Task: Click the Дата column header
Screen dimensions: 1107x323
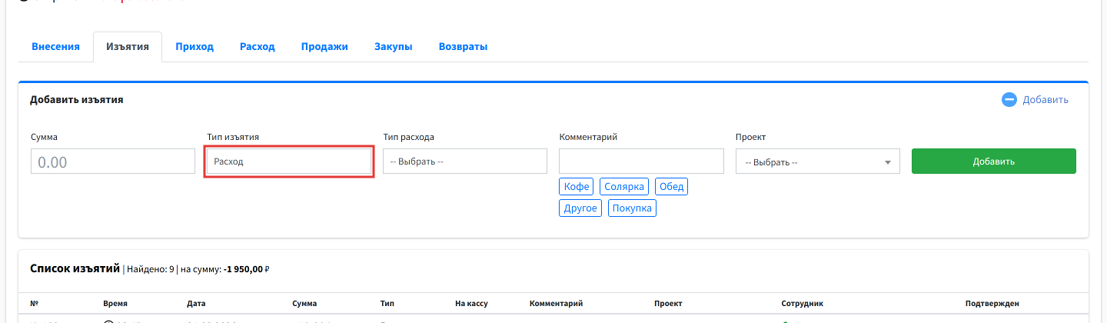Action: 196,304
